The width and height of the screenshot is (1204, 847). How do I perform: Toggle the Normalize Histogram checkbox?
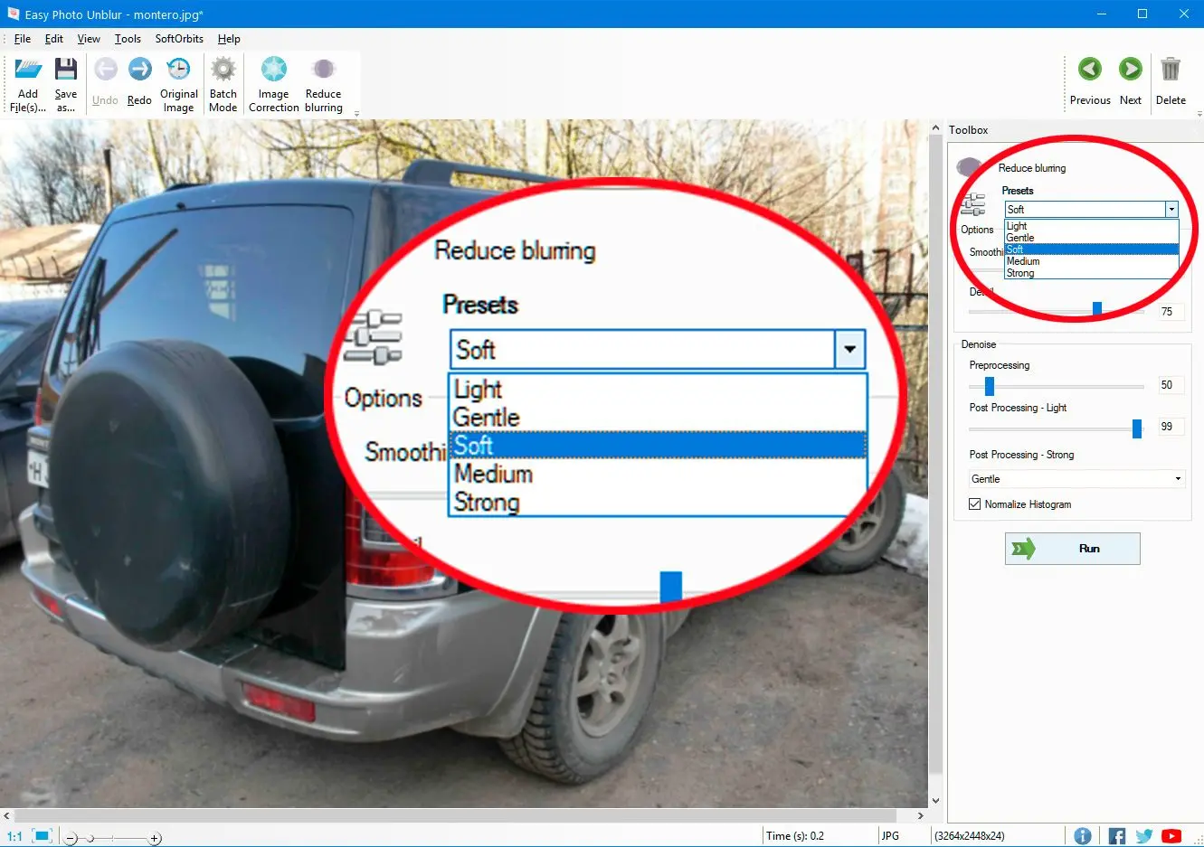coord(975,504)
